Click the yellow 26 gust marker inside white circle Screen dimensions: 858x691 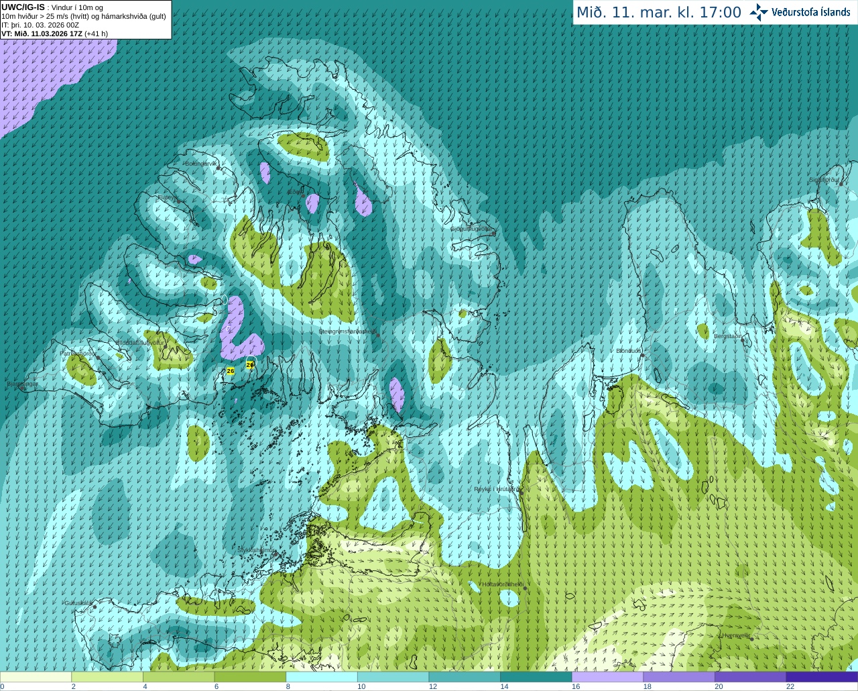coord(251,364)
